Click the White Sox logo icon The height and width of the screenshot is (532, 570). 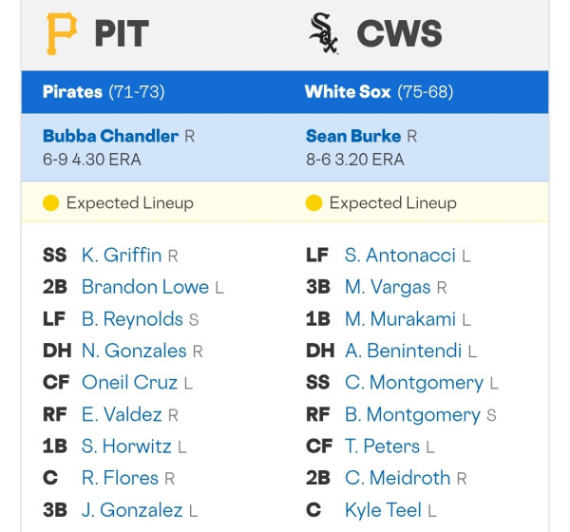[323, 33]
